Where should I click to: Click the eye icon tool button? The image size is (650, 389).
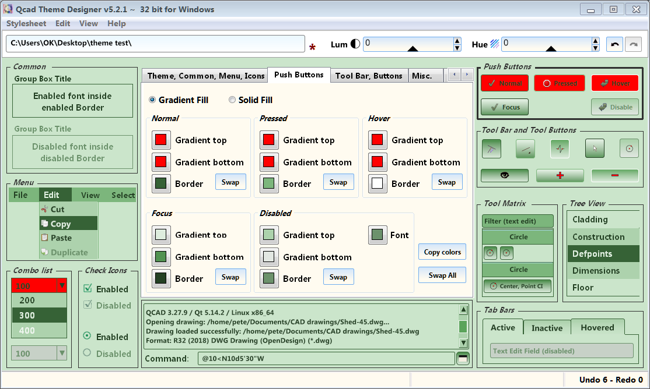click(x=504, y=175)
